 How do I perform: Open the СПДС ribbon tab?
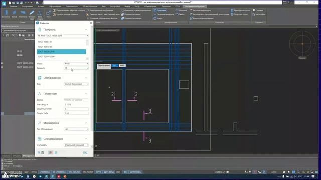pos(178,6)
